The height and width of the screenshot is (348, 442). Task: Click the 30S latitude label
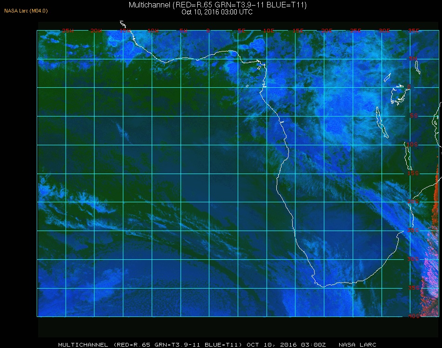tap(413, 259)
